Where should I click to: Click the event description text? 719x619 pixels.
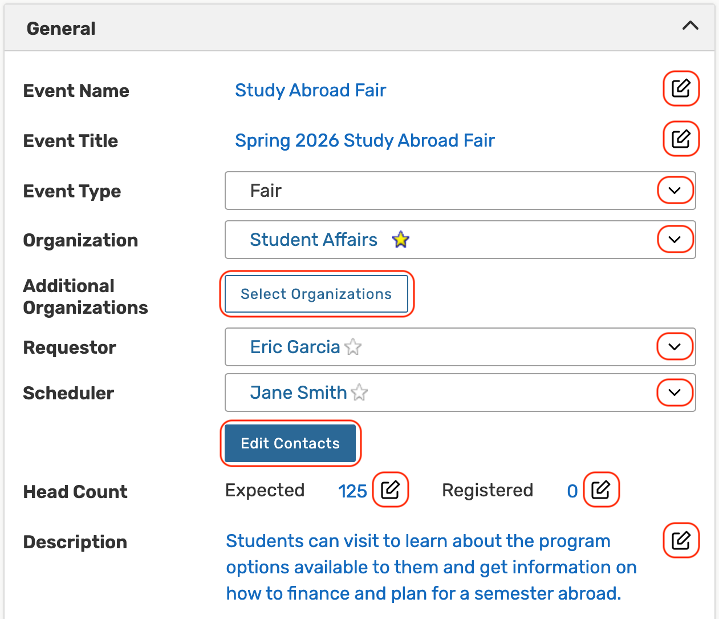pyautogui.click(x=430, y=567)
